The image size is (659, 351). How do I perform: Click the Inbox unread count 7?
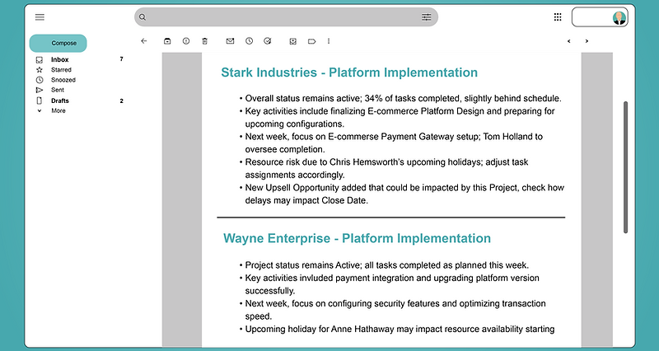121,58
